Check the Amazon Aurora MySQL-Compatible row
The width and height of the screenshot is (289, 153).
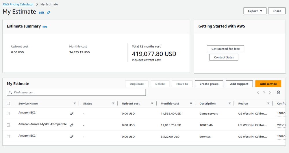tap(8, 125)
